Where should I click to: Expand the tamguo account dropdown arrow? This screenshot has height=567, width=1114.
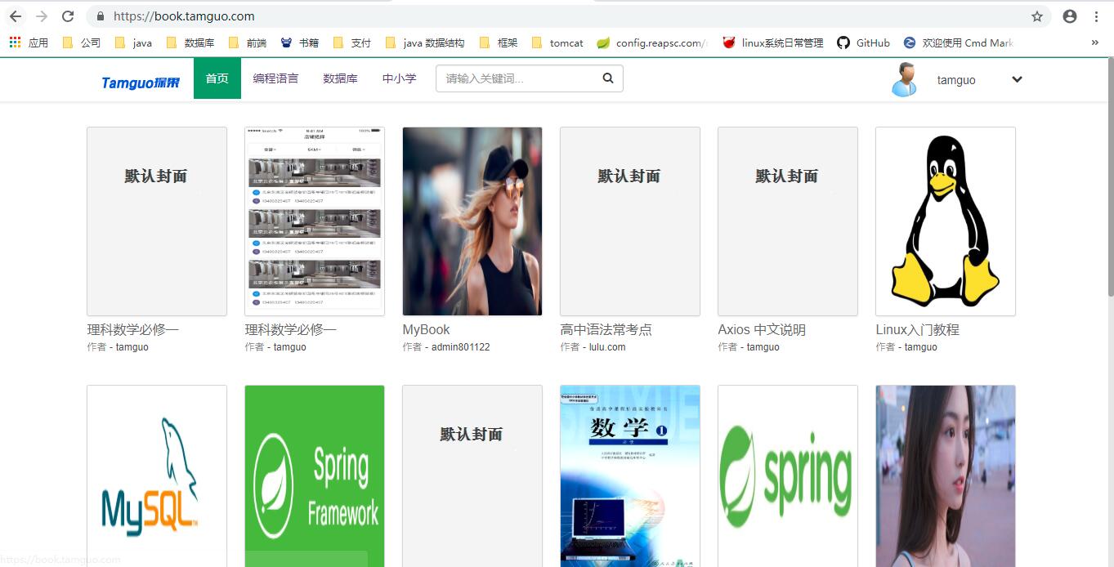coord(1016,79)
